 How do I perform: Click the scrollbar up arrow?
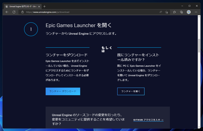(x=199, y=17)
